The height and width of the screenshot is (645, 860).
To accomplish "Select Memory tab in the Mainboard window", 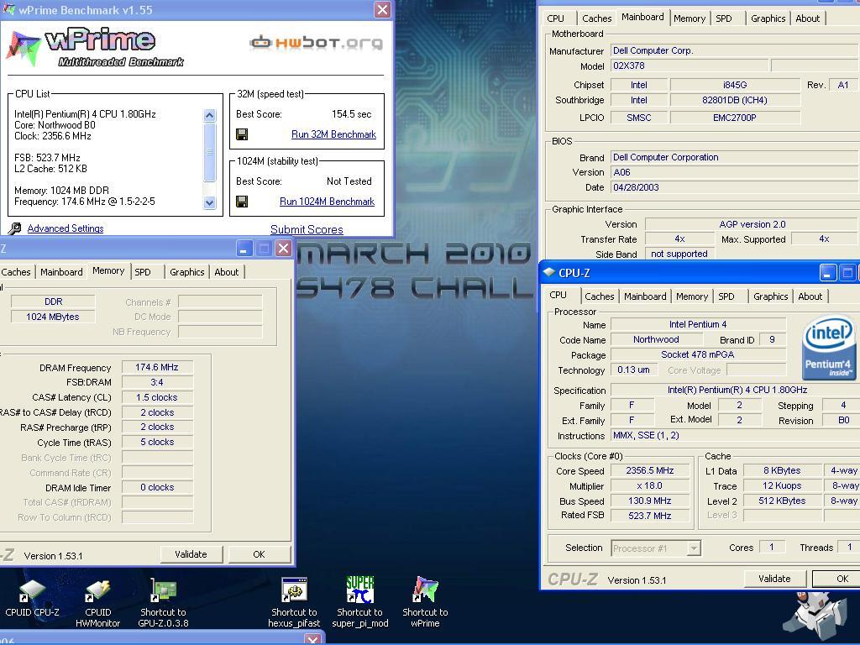I will [x=690, y=18].
